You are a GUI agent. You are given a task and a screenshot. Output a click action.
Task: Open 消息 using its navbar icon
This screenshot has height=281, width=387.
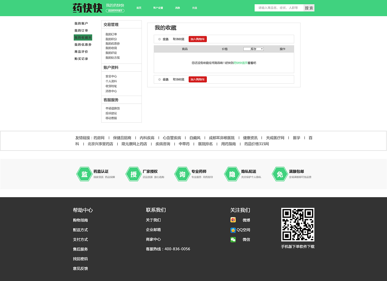click(177, 8)
